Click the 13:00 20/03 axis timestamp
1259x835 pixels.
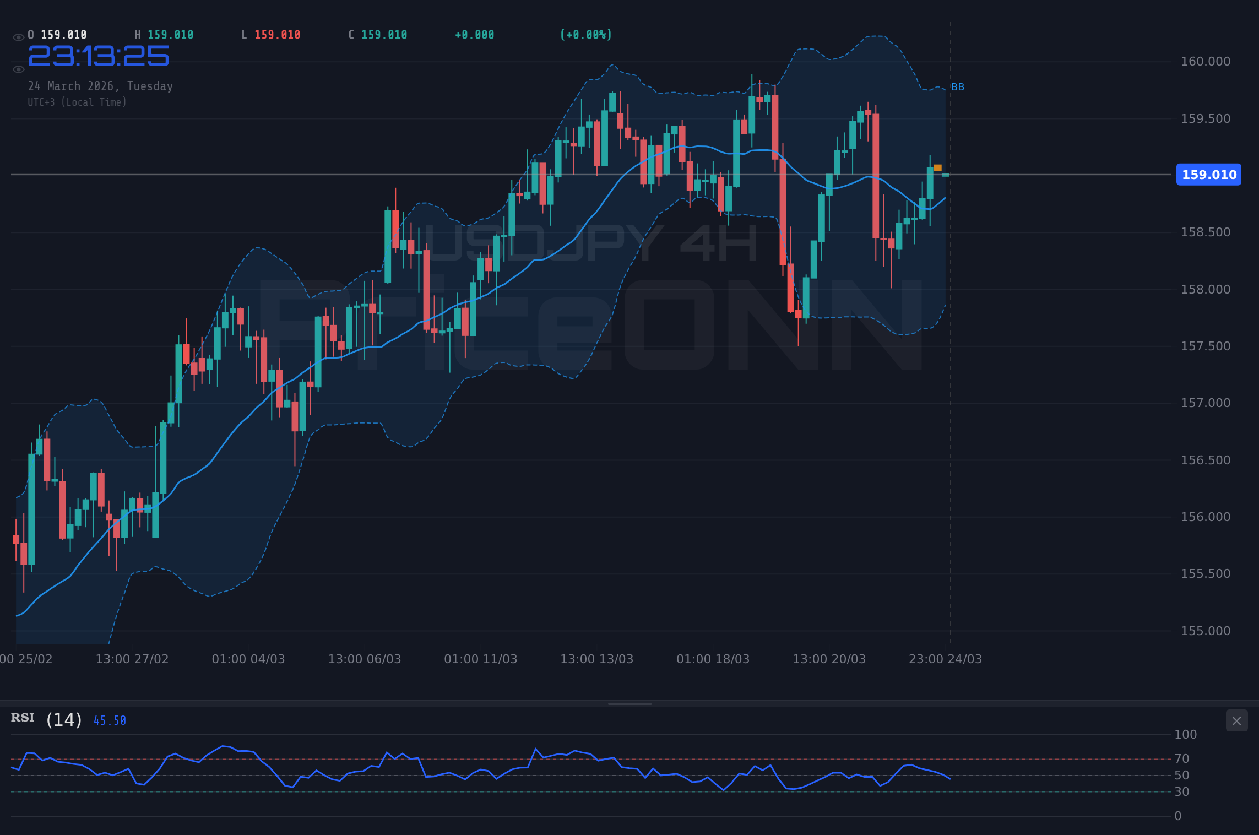click(x=829, y=659)
